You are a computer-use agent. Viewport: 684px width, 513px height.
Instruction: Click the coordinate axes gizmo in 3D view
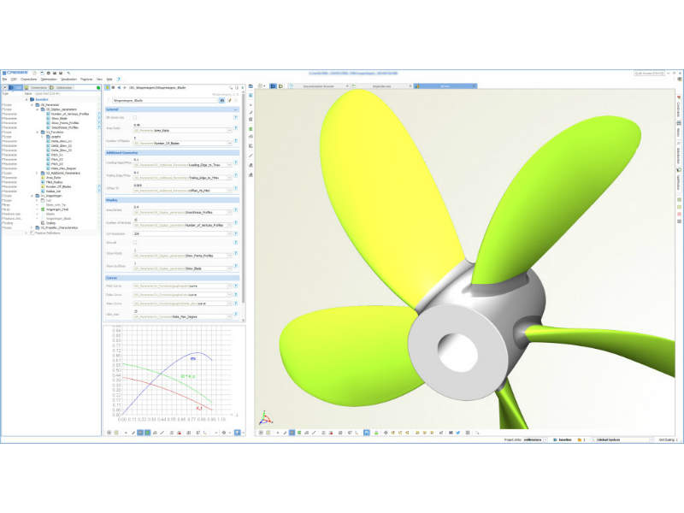pyautogui.click(x=265, y=418)
